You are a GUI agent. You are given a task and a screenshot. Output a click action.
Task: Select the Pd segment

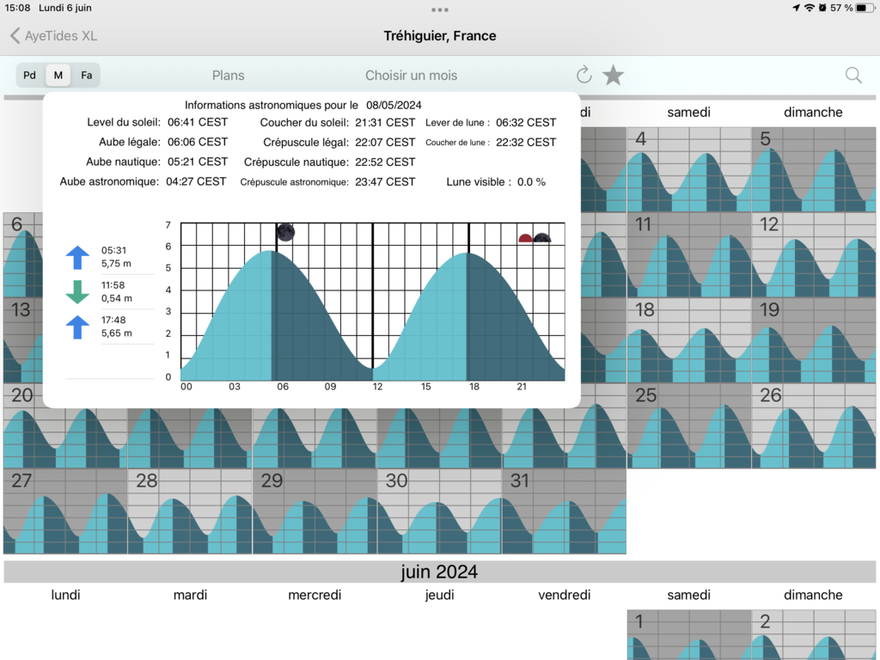coord(30,76)
